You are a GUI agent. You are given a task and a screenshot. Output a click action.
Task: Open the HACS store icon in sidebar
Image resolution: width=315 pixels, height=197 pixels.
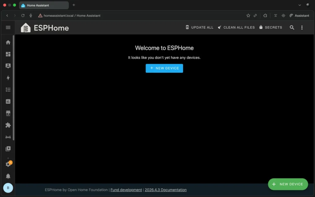tap(8, 113)
